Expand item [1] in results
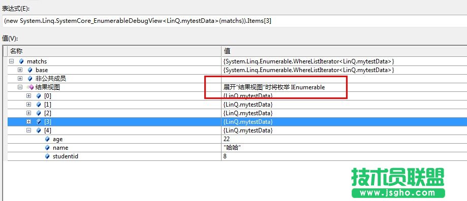 coord(29,105)
